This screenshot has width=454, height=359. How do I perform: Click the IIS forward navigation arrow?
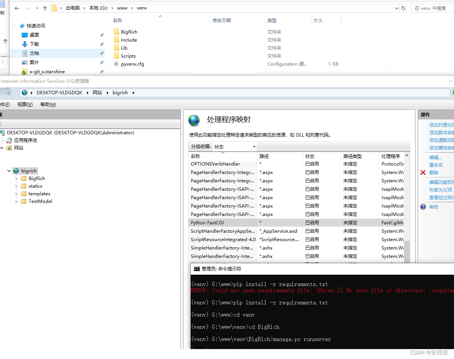click(8, 93)
